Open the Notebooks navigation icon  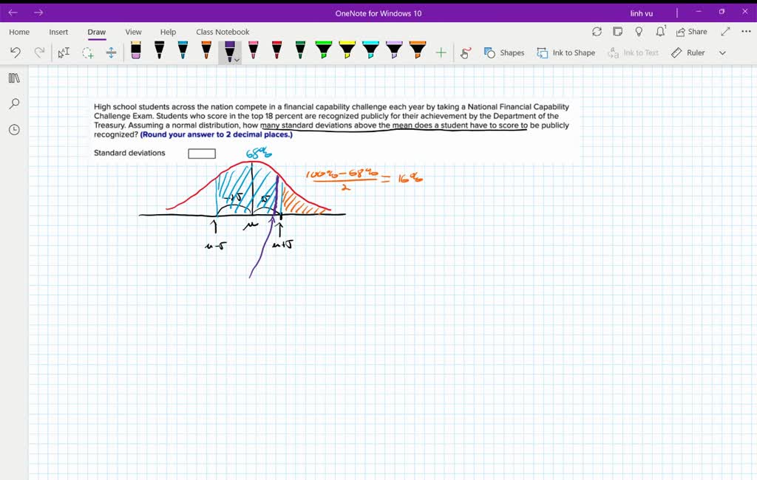pos(14,78)
